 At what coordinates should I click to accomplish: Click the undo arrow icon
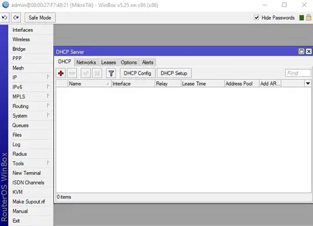tap(5, 18)
